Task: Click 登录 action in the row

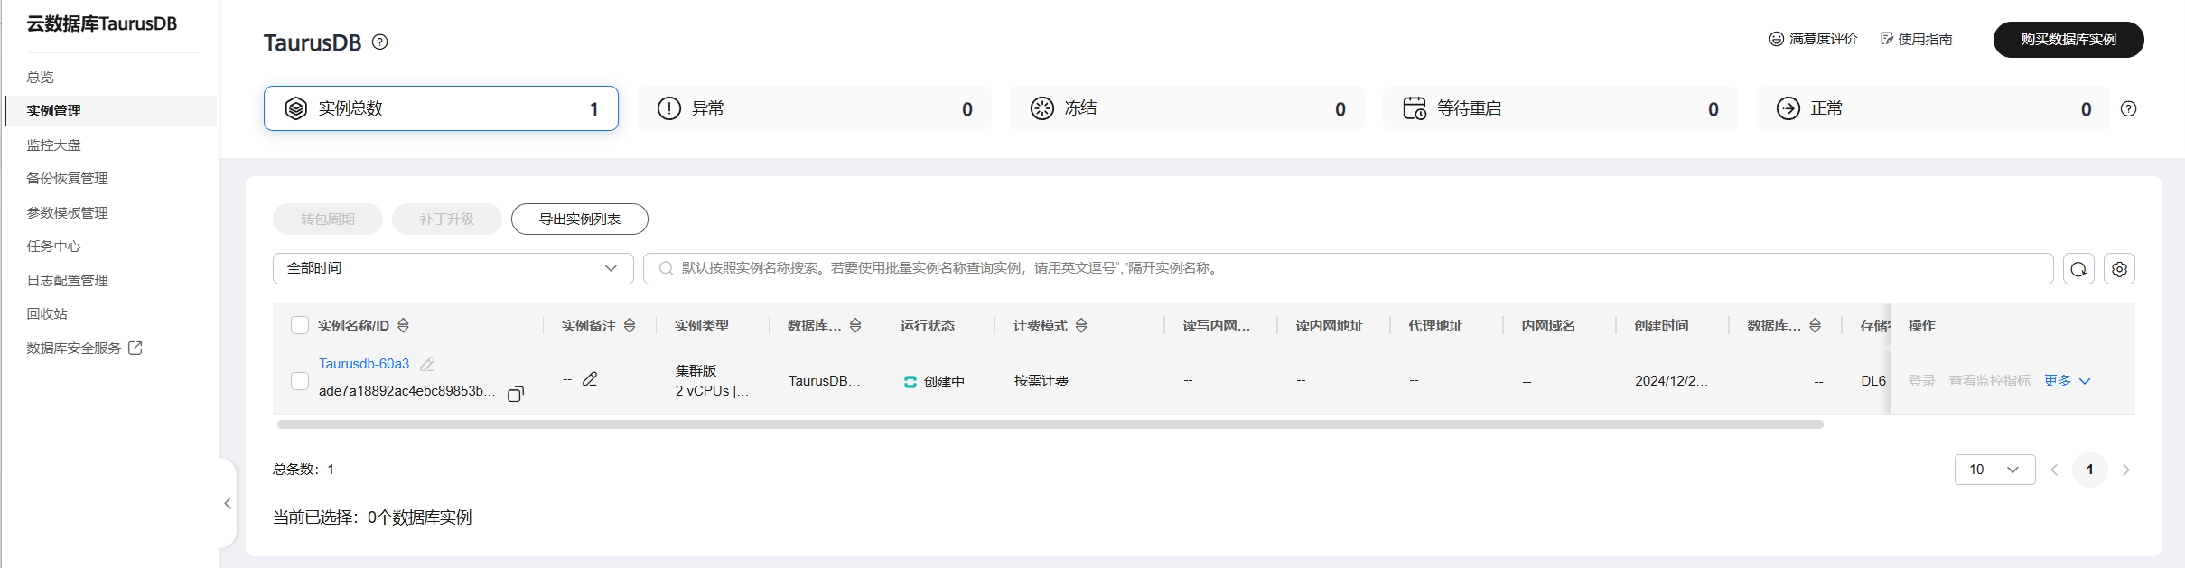Action: [x=1922, y=381]
